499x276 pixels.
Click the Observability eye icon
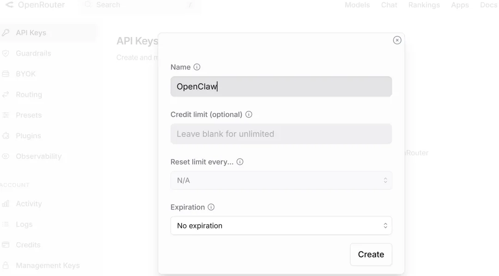click(6, 156)
